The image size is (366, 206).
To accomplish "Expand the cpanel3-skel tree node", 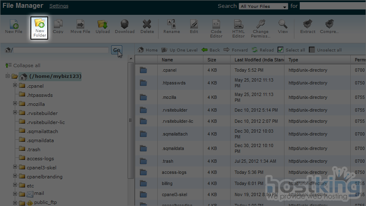I will (x=15, y=167).
